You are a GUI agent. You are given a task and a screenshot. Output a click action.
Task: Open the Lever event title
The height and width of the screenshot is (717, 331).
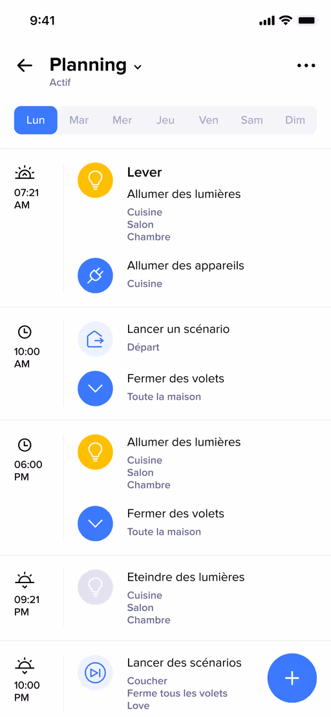144,173
